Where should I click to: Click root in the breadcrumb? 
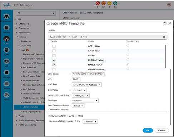coord(82,12)
